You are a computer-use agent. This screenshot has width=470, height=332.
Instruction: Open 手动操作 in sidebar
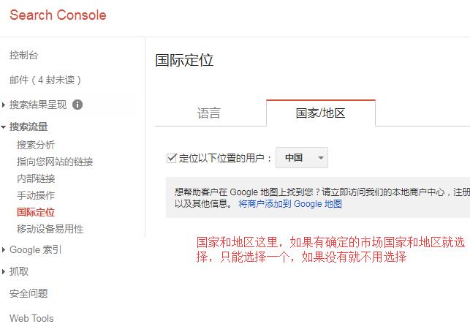coord(36,195)
